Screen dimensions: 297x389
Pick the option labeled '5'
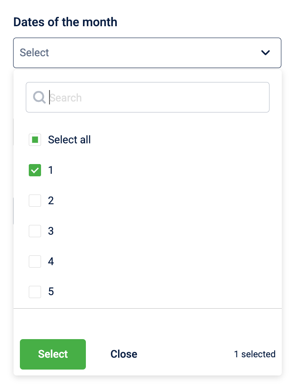click(x=51, y=292)
